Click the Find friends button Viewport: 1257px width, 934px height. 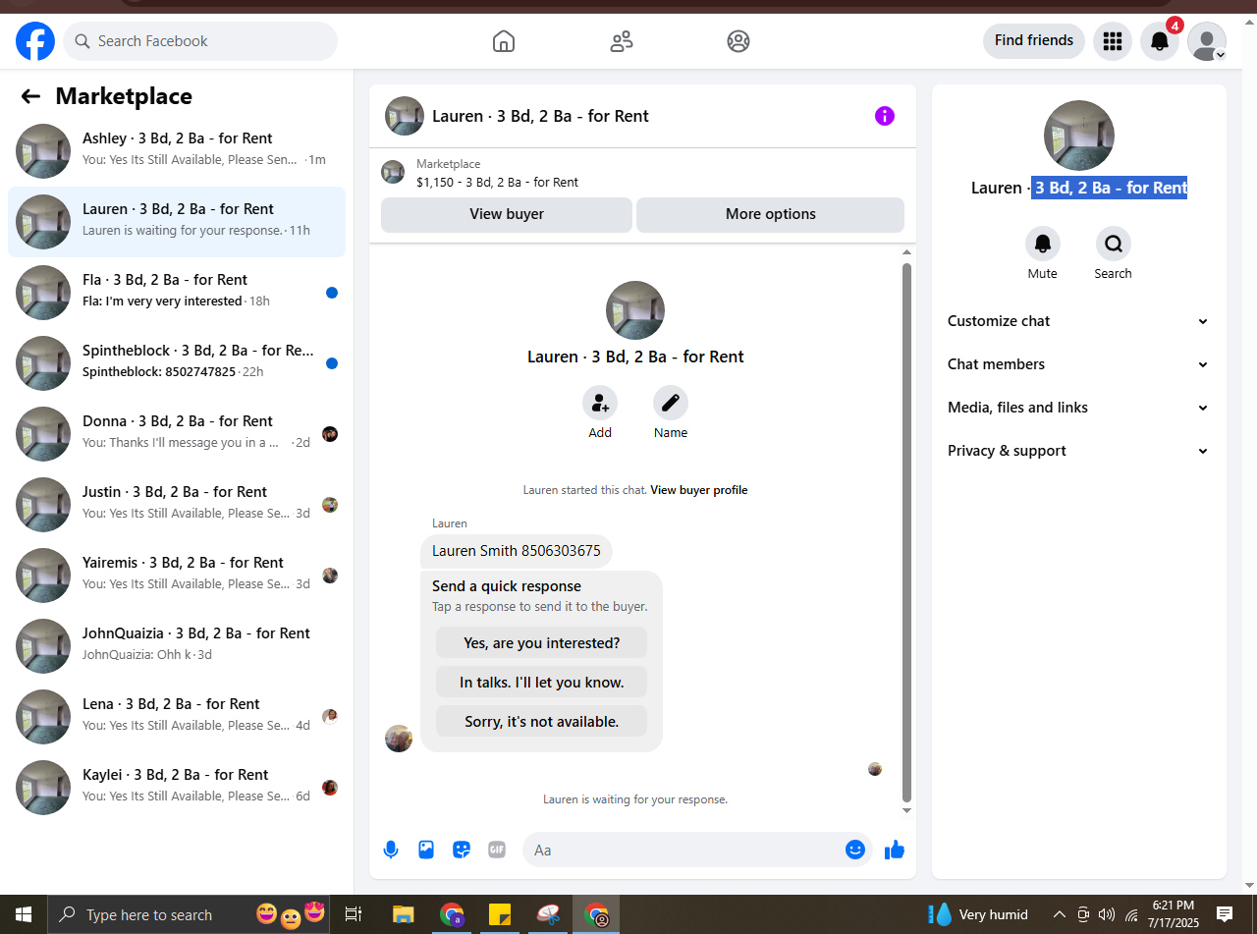(1034, 40)
